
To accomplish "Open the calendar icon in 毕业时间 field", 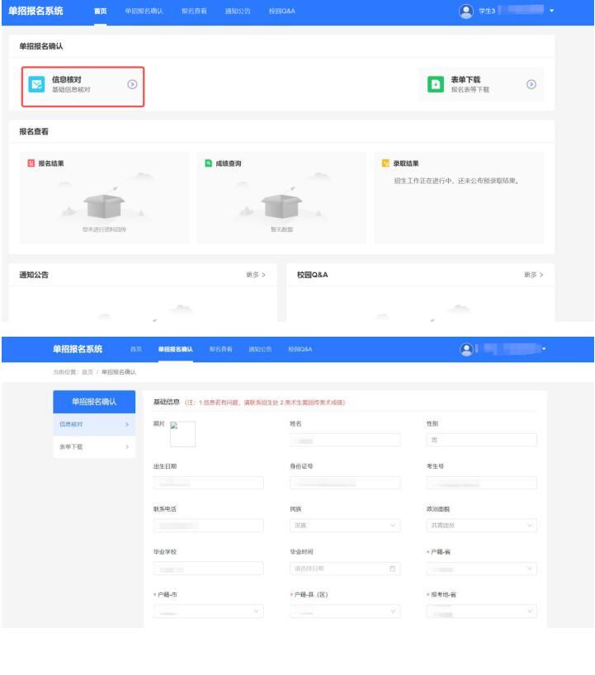I will coord(393,569).
